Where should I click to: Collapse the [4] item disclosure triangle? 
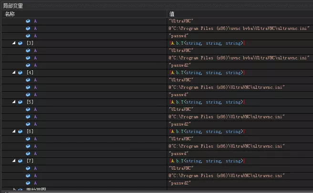[x=14, y=73]
